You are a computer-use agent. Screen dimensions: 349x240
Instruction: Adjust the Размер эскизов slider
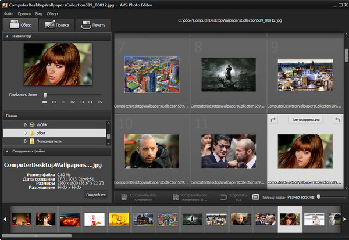coord(319,198)
